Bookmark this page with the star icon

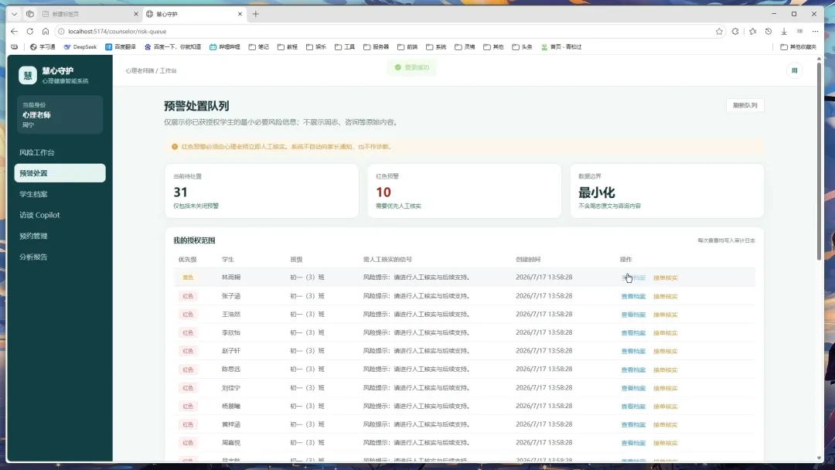point(720,32)
